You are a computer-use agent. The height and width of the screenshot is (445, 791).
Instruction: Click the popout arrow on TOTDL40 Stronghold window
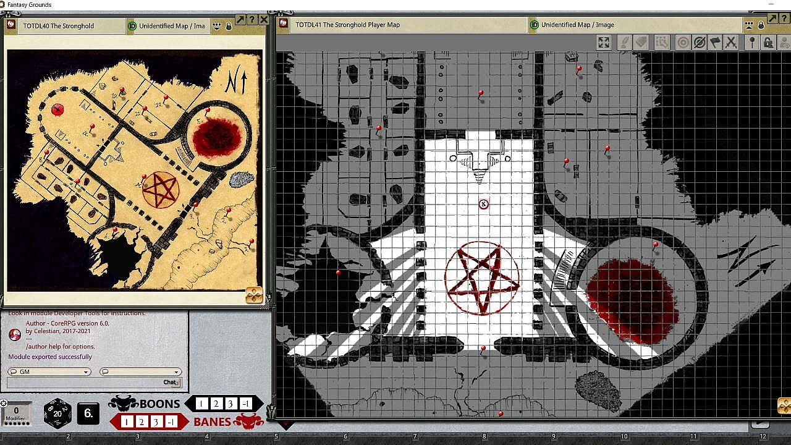240,20
